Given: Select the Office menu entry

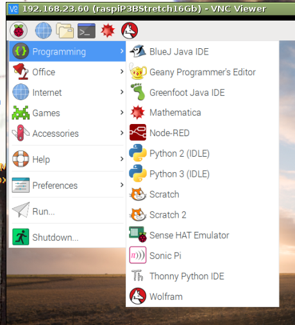Looking at the screenshot, I should (67, 72).
